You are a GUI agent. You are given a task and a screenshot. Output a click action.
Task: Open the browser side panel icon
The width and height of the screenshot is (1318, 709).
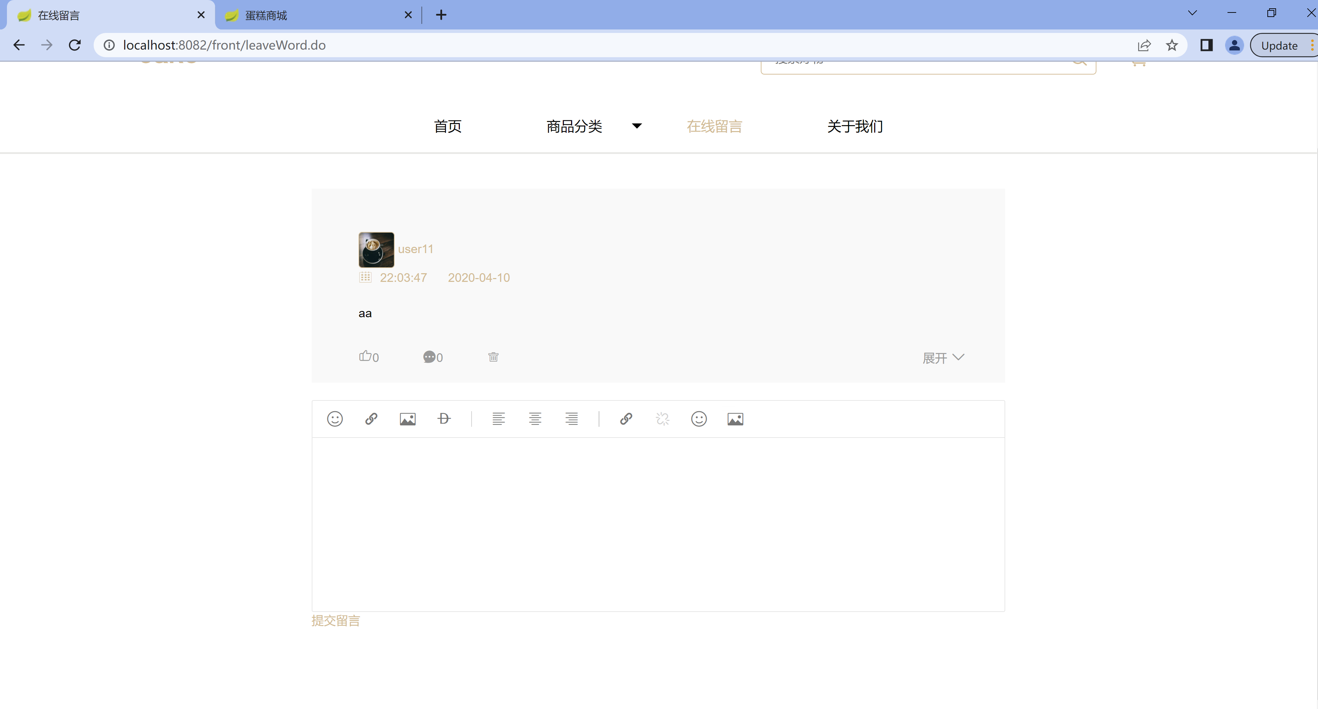[1206, 45]
